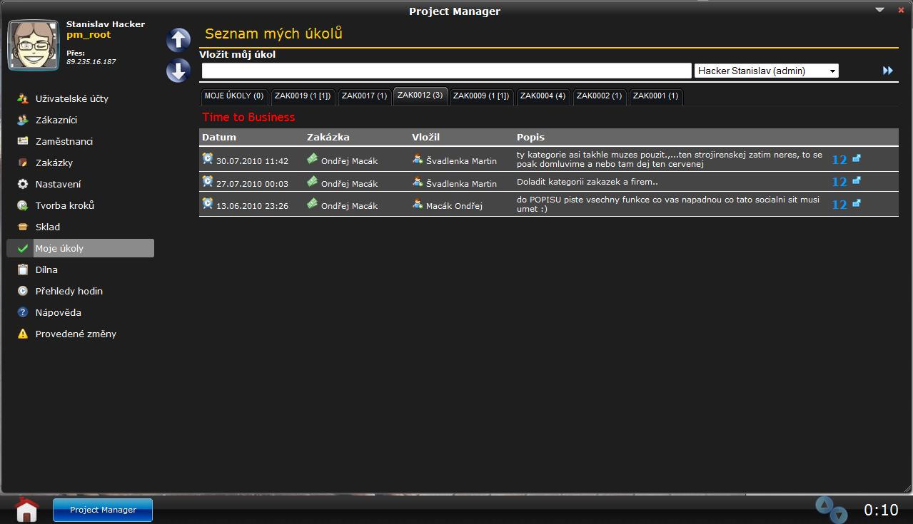Click the Project Manager taskbar button
The height and width of the screenshot is (524, 913).
point(103,510)
